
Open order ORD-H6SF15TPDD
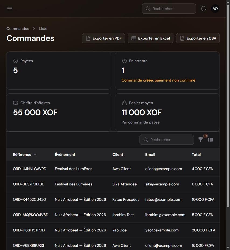pos(29,230)
